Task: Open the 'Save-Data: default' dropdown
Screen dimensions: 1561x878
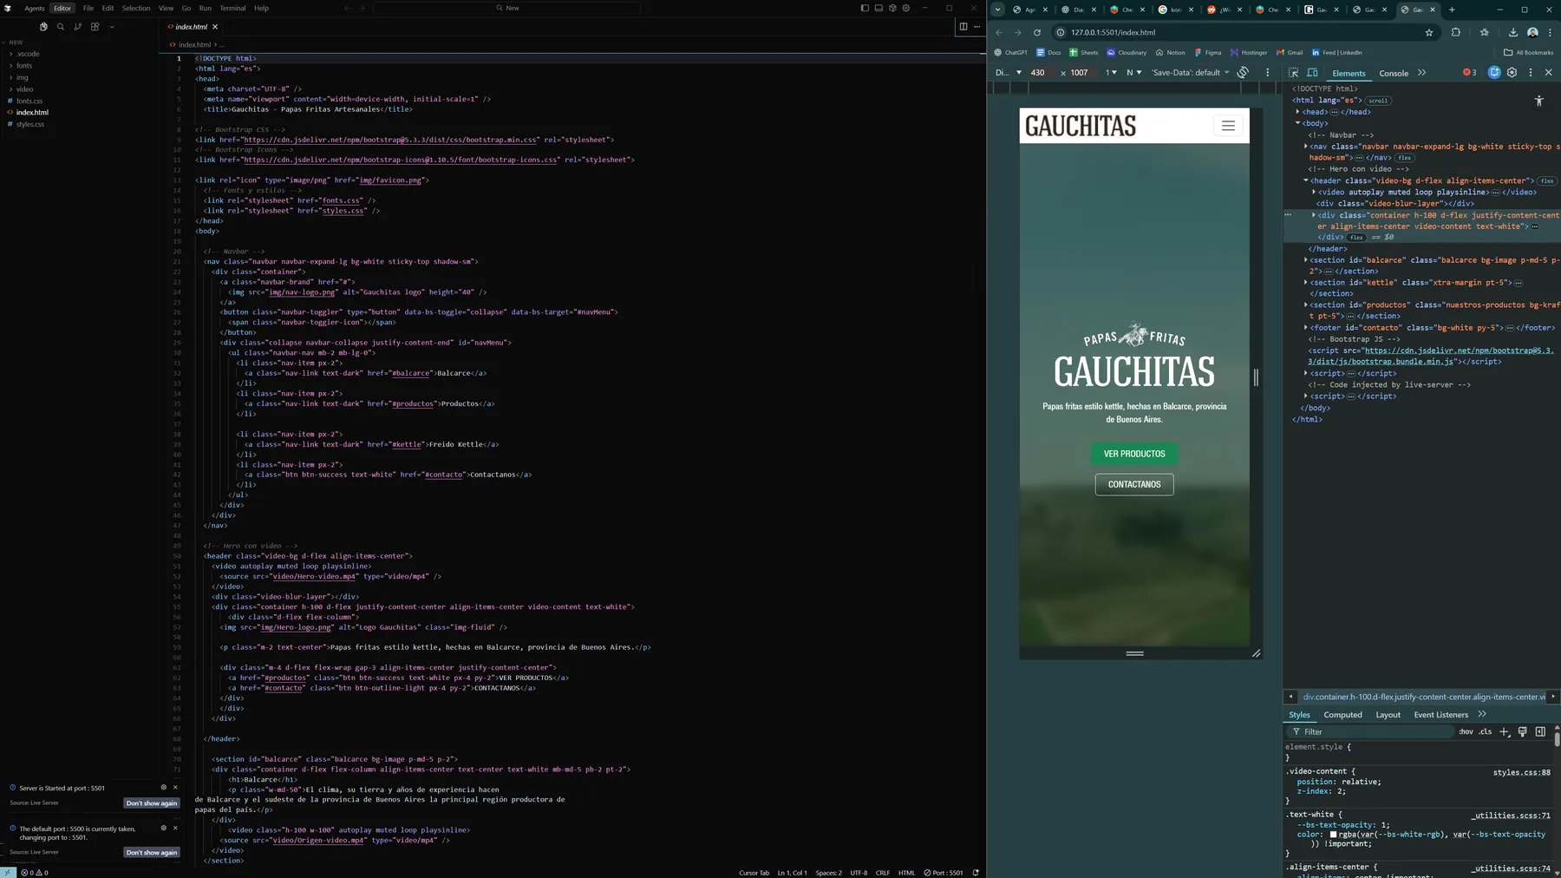Action: click(x=1190, y=73)
